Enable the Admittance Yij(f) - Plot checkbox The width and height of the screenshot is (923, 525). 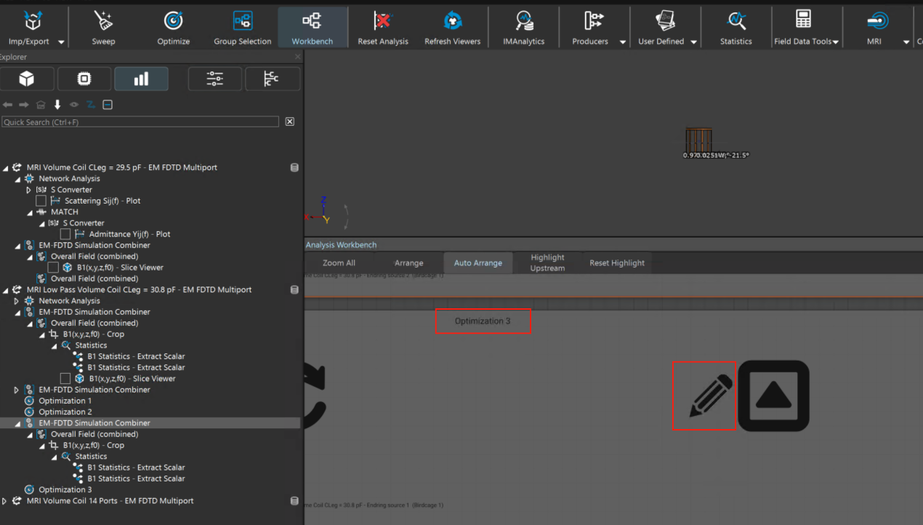click(x=65, y=234)
